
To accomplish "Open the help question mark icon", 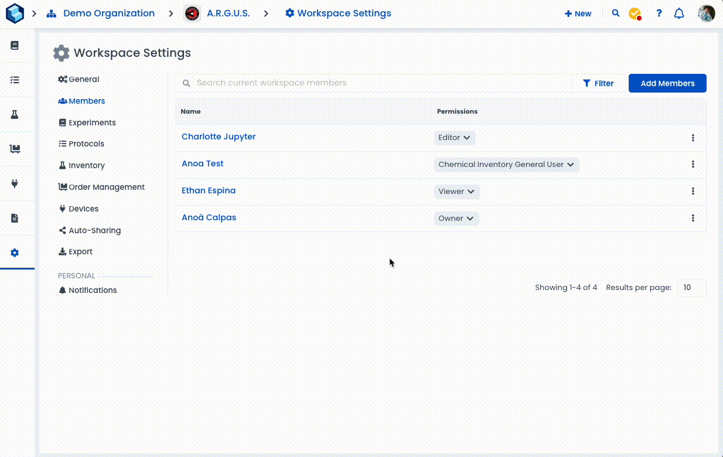I will coord(659,13).
